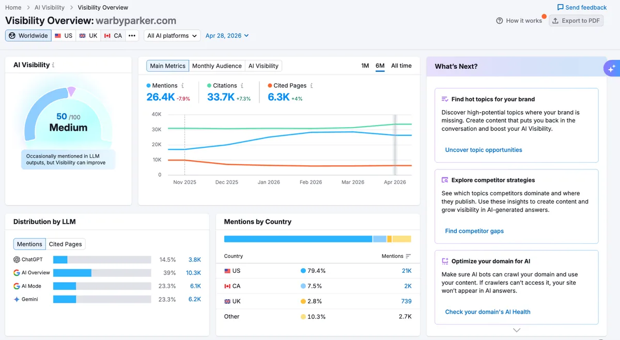Select the Gemini star logo icon
620x340 pixels.
pyautogui.click(x=17, y=299)
